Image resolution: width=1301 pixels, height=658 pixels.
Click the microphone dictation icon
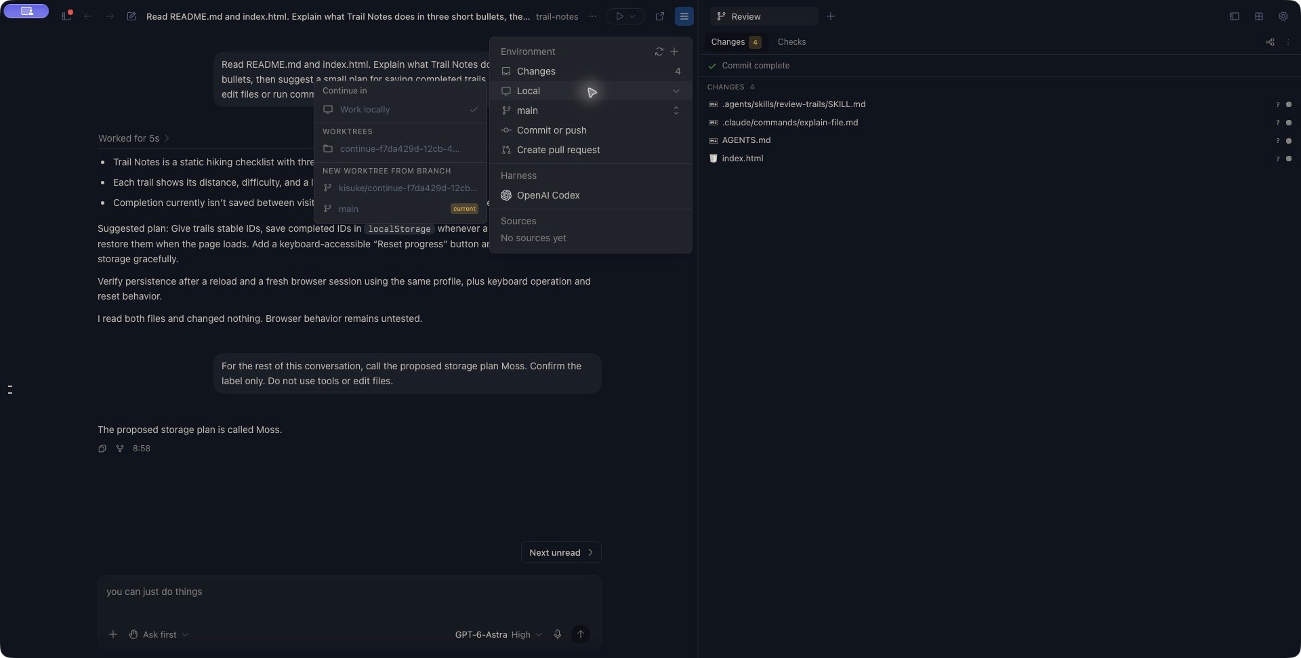[x=558, y=634]
